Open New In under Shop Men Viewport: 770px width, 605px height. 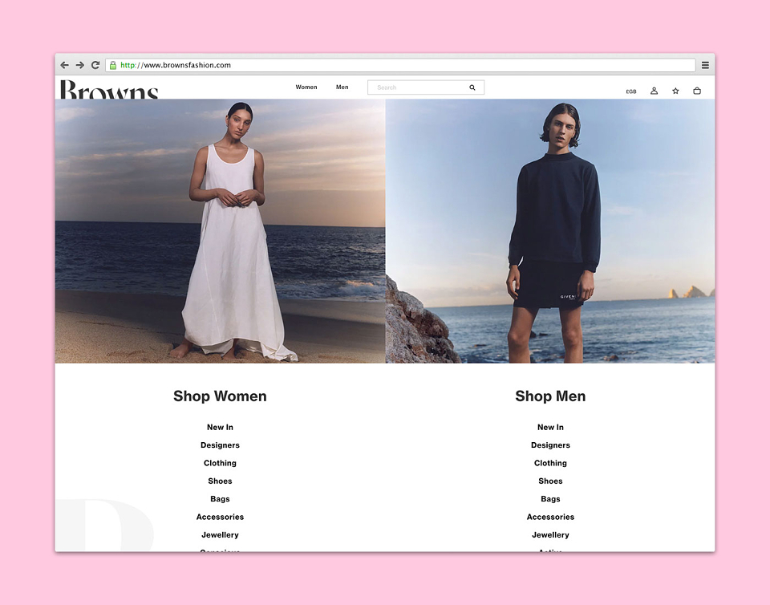550,427
